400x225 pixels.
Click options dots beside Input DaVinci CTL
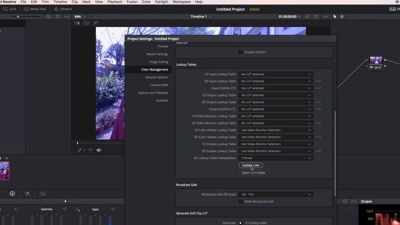pos(318,88)
